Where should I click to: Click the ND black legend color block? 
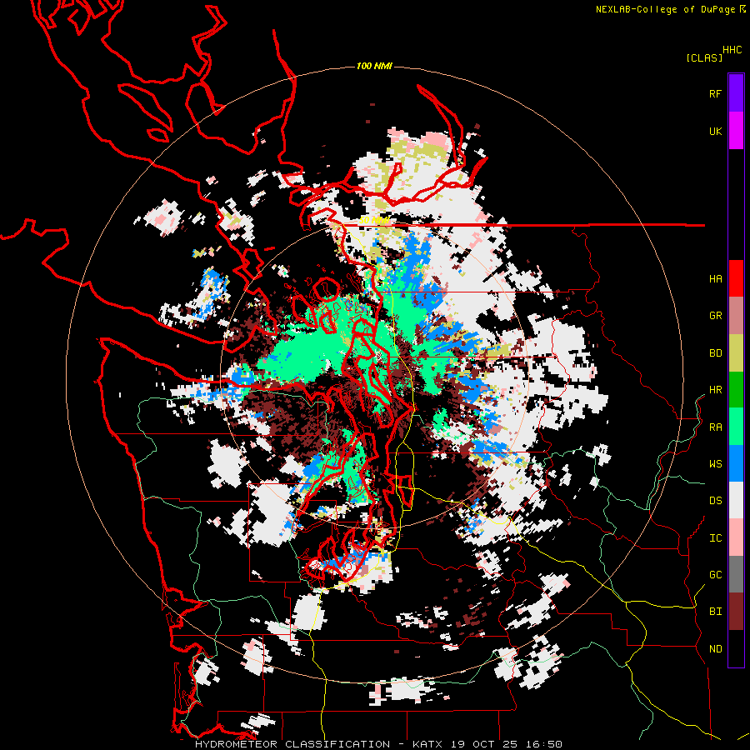[x=736, y=648]
